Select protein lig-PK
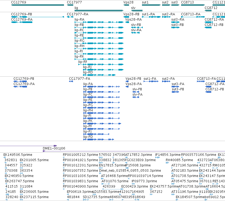Screen dimensions: 225x201 [x=102, y=124]
